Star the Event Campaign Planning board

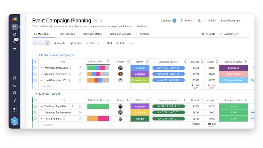101,21
